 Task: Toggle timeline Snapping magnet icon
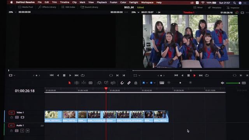[x=122, y=83]
